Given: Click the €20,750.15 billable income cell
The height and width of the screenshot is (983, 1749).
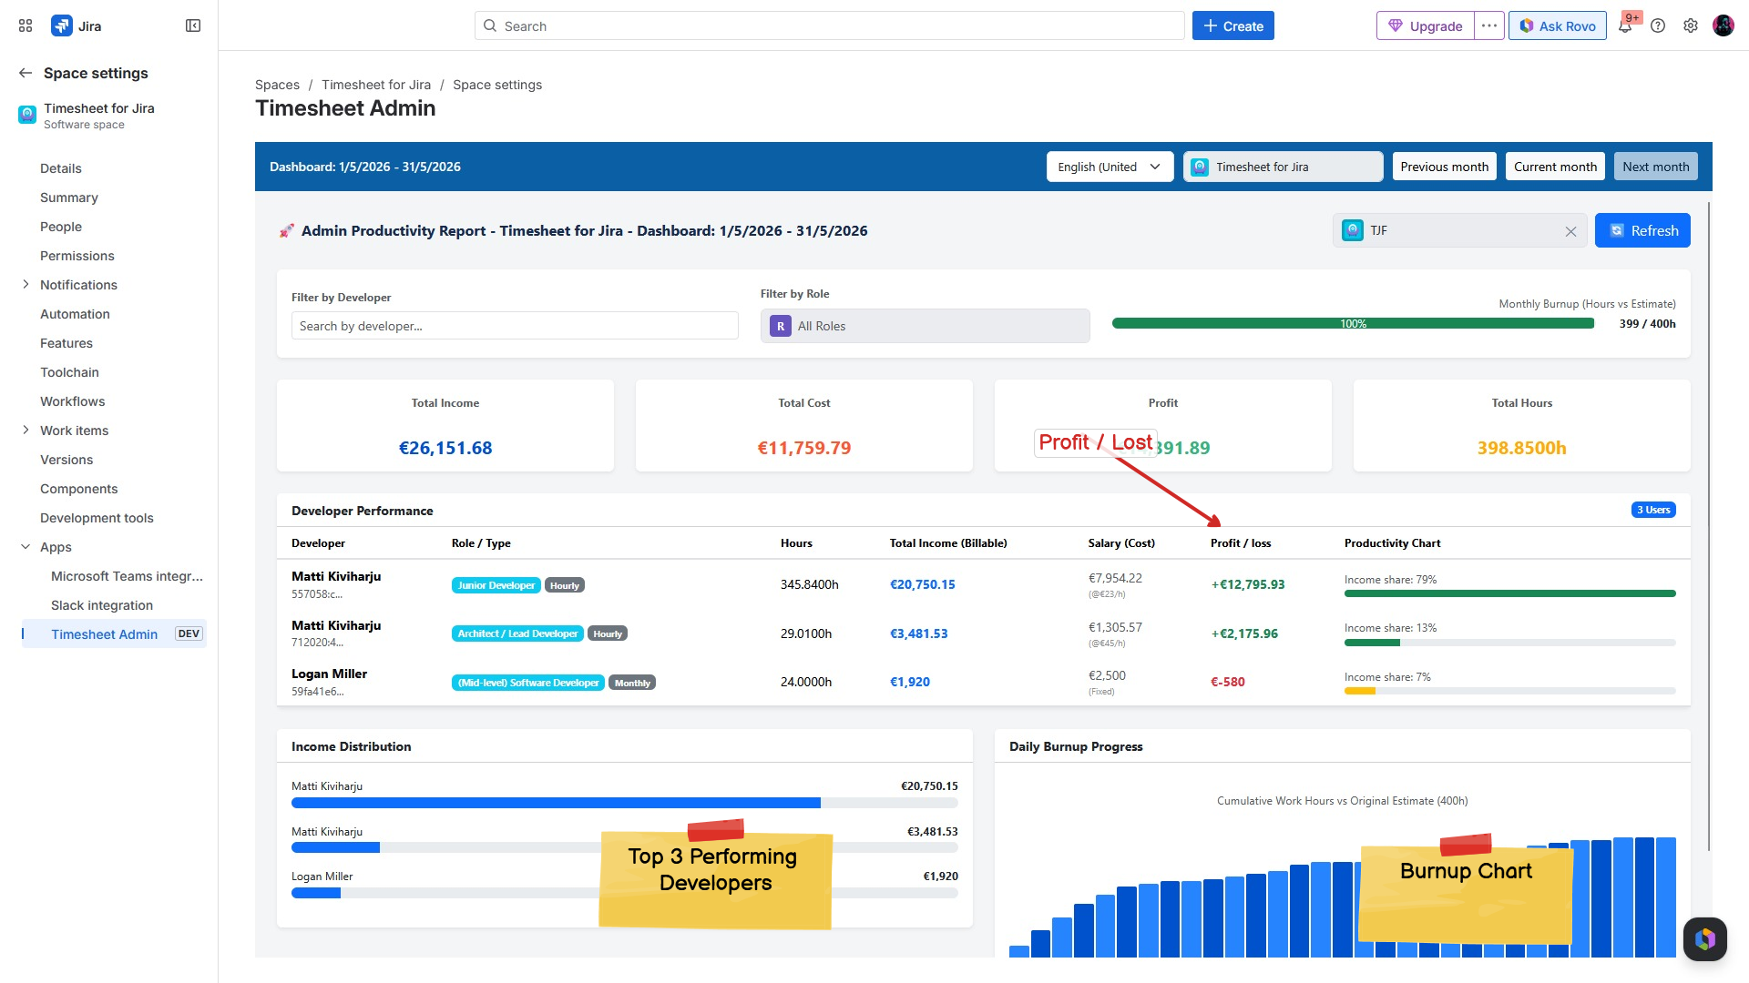Looking at the screenshot, I should point(922,584).
